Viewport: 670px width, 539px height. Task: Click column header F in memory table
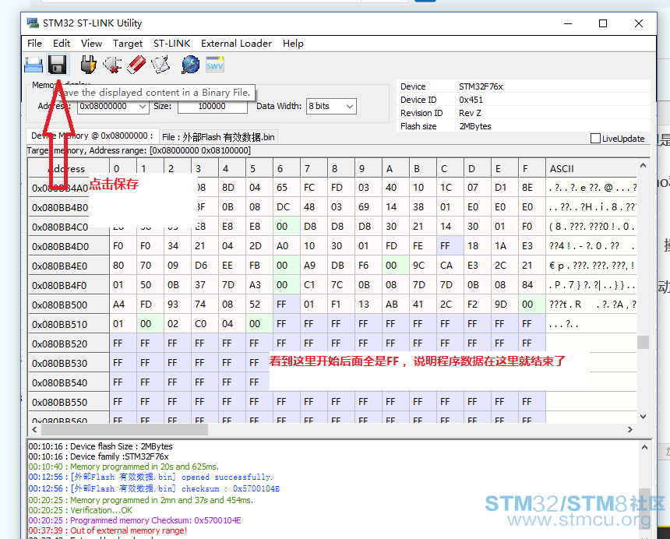532,169
